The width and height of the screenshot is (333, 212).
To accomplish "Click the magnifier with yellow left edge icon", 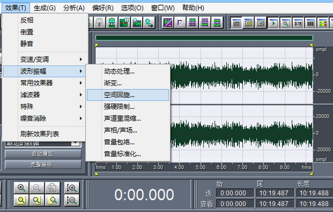I will (x=53, y=200).
